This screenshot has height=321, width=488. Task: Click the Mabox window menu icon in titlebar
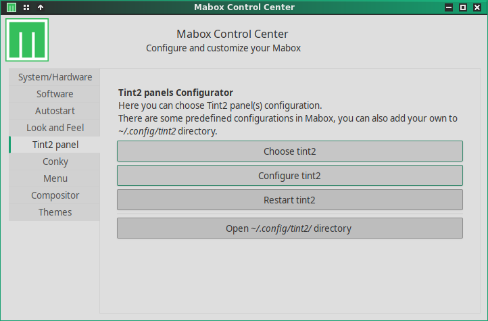(x=11, y=7)
